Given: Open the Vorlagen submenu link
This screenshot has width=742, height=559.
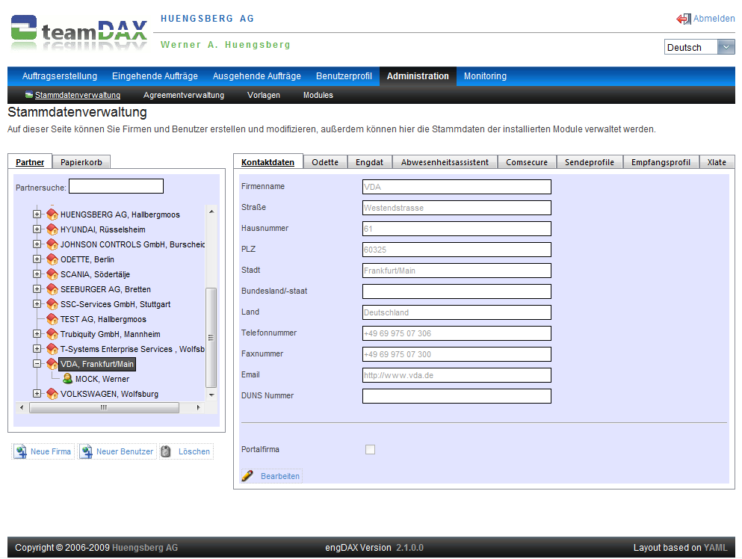Looking at the screenshot, I should tap(264, 95).
